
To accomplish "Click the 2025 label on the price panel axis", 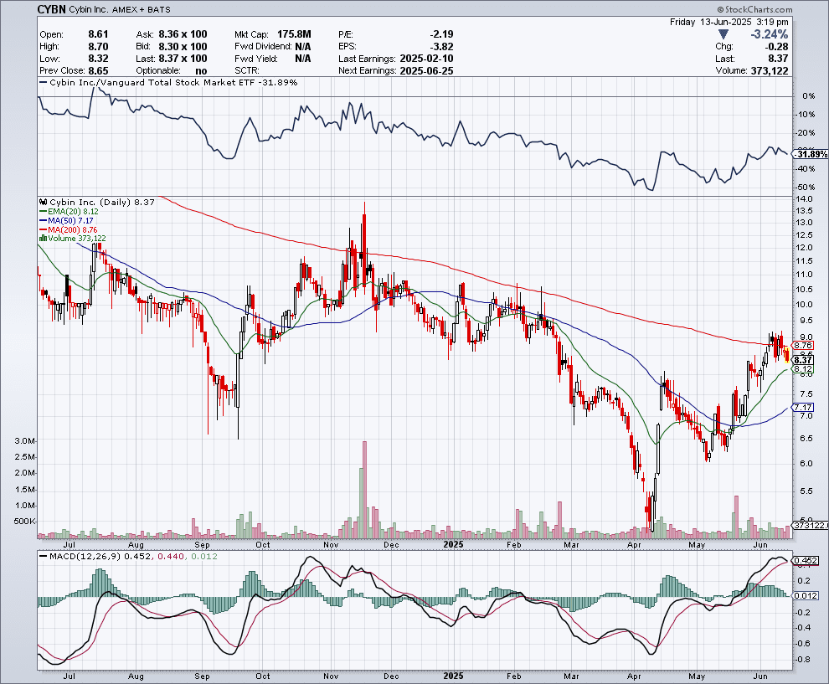I will 453,544.
